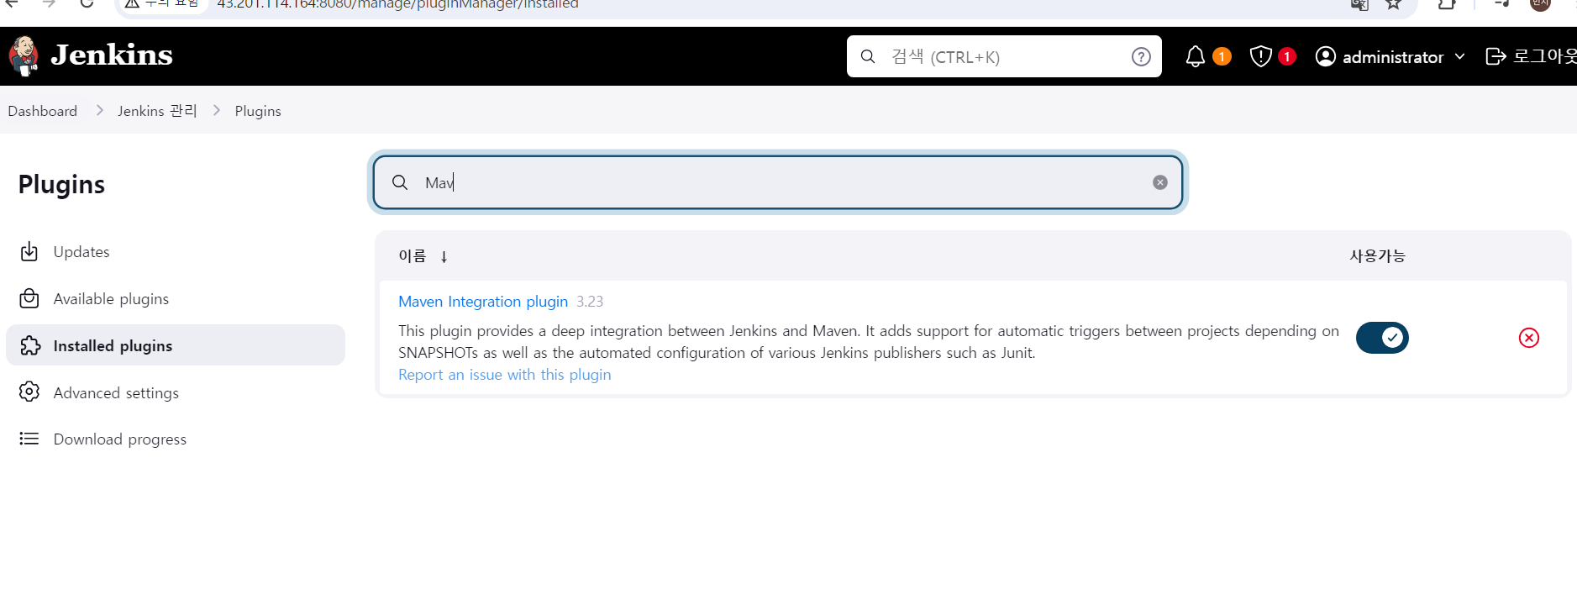Screen dimensions: 1577x589
Task: Click 사용가능 column header
Action: [1377, 255]
